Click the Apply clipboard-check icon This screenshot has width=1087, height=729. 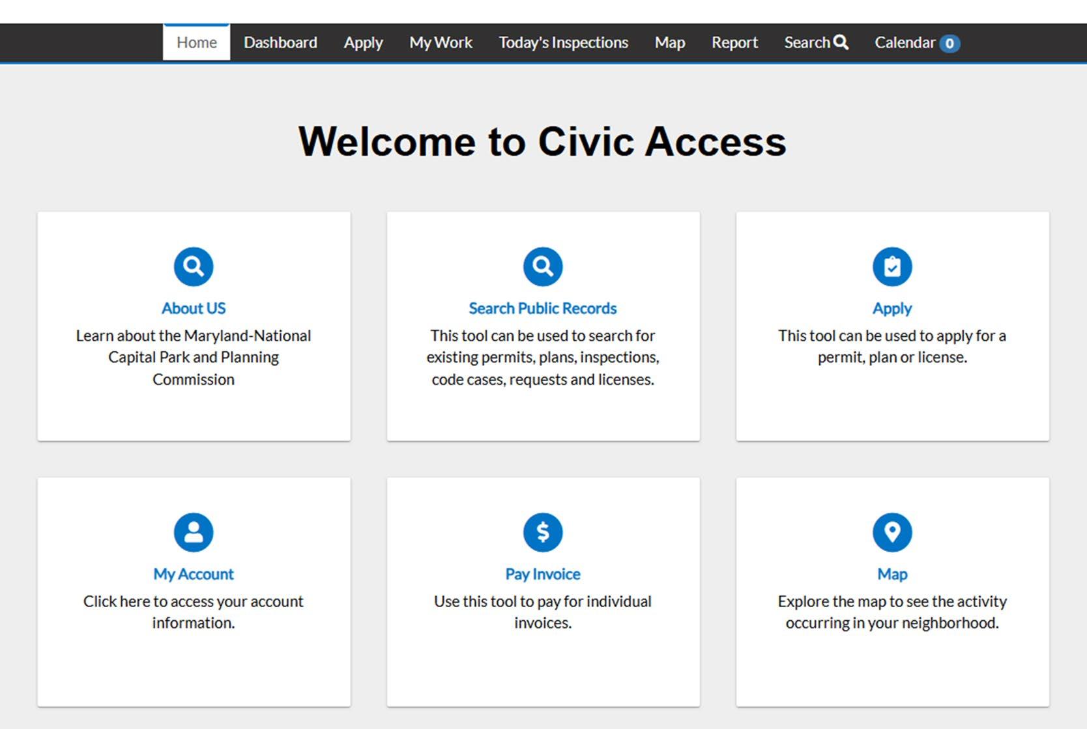pyautogui.click(x=892, y=266)
